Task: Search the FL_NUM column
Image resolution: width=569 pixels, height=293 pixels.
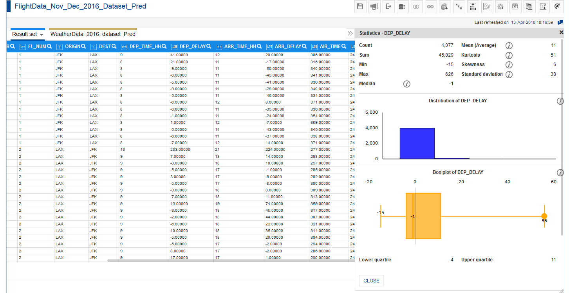Action: pyautogui.click(x=49, y=46)
